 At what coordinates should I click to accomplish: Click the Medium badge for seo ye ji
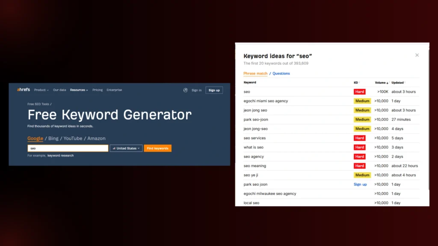(362, 175)
